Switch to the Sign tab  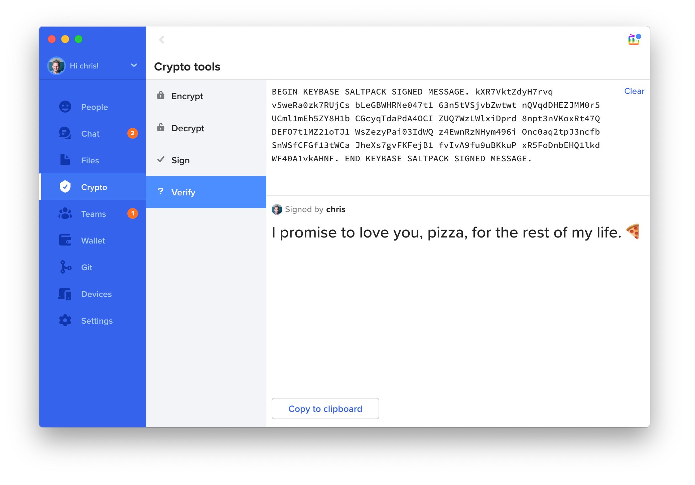click(206, 160)
